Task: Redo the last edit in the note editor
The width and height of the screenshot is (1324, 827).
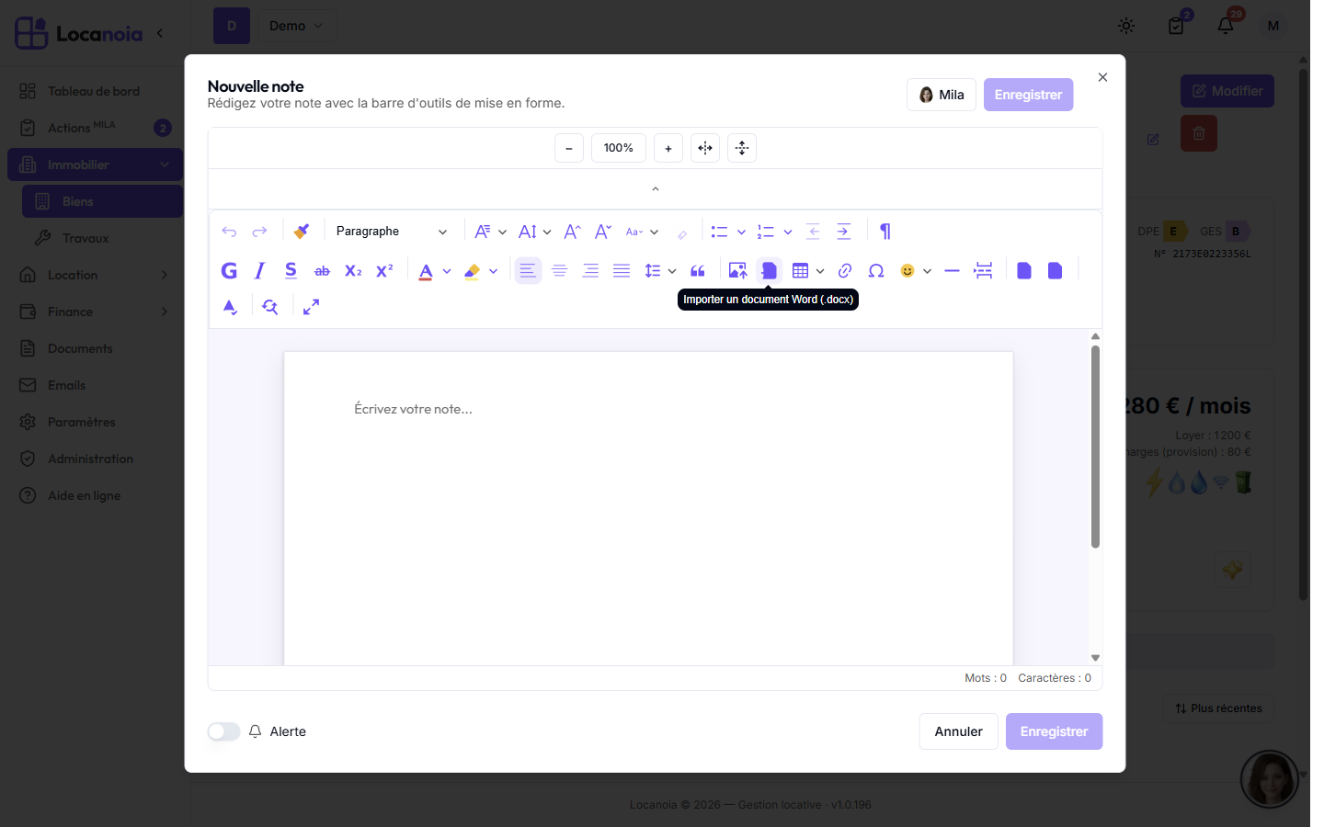Action: 260,232
